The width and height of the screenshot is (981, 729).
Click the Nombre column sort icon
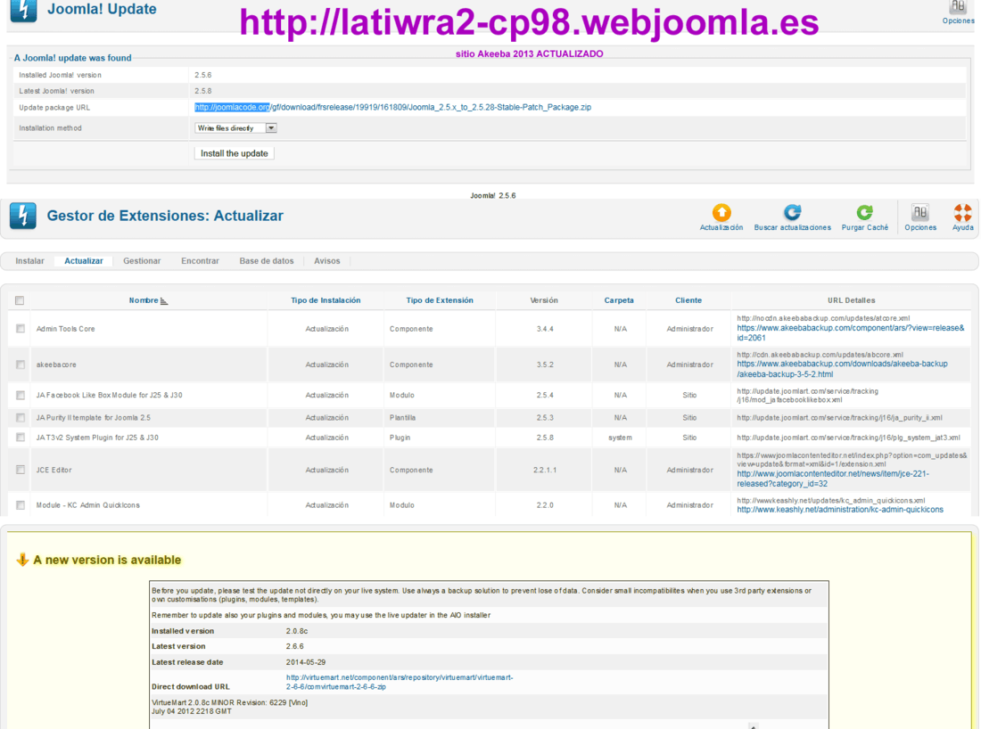pyautogui.click(x=164, y=301)
